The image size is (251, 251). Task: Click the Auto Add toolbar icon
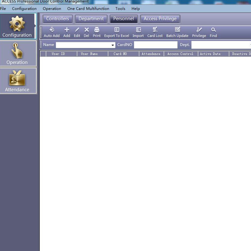click(52, 30)
